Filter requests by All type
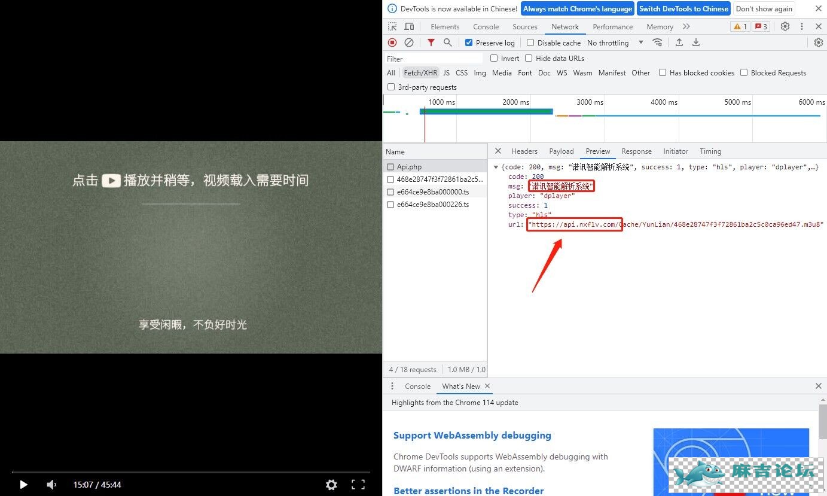The height and width of the screenshot is (496, 827). (x=391, y=72)
